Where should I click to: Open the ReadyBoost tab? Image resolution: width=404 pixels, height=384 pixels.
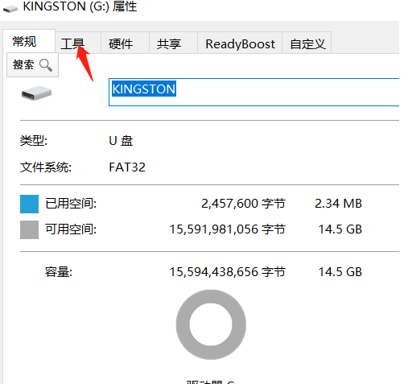coord(240,43)
